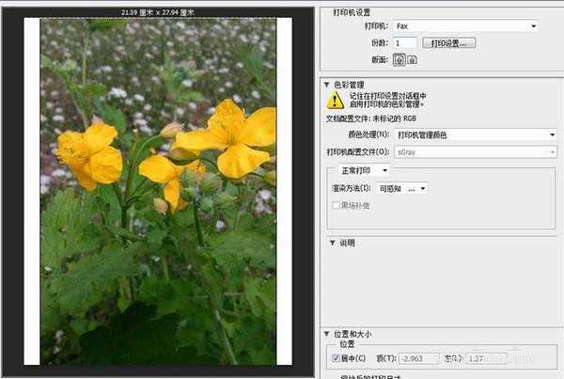Click the 缩放后的打印尺寸 heading at bottom

[x=376, y=375]
